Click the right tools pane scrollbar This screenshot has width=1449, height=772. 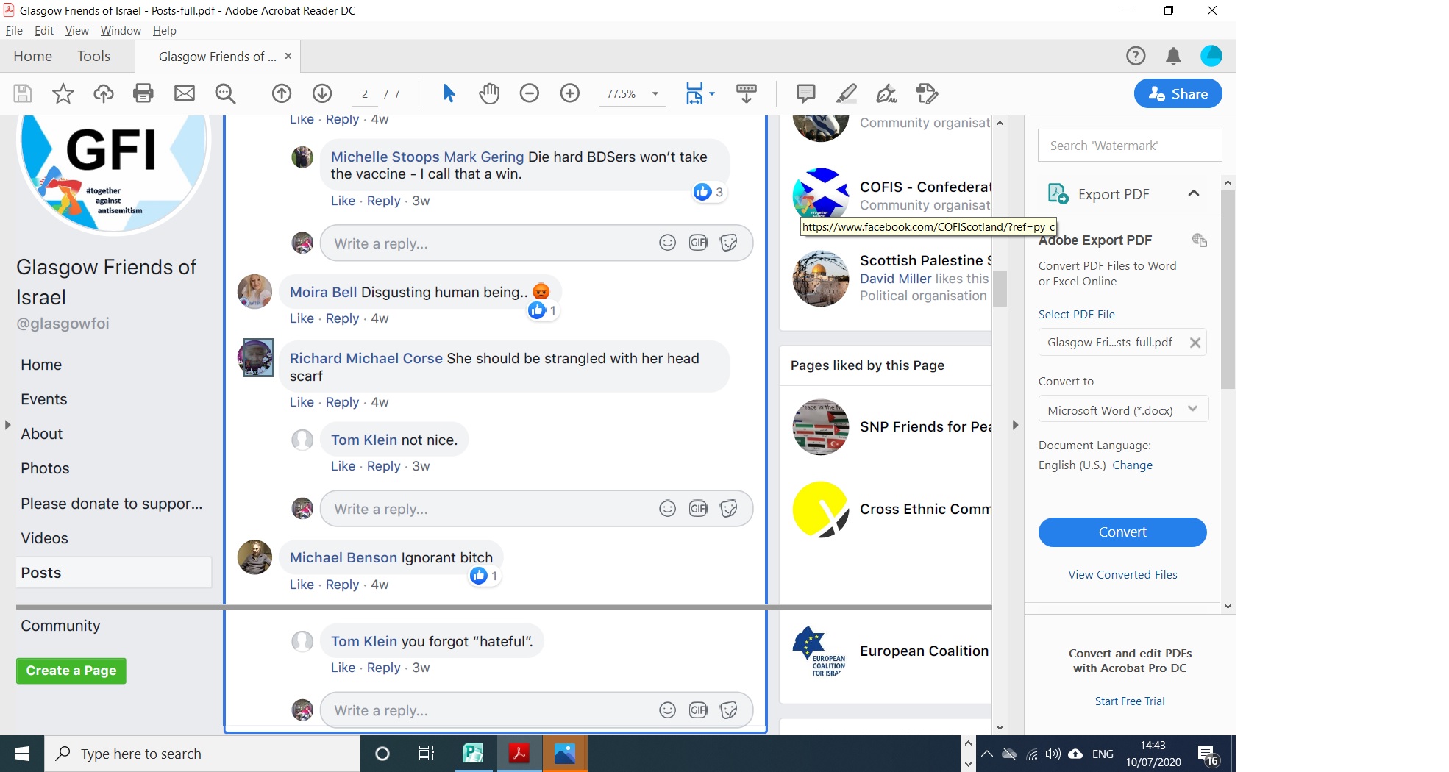point(1228,290)
